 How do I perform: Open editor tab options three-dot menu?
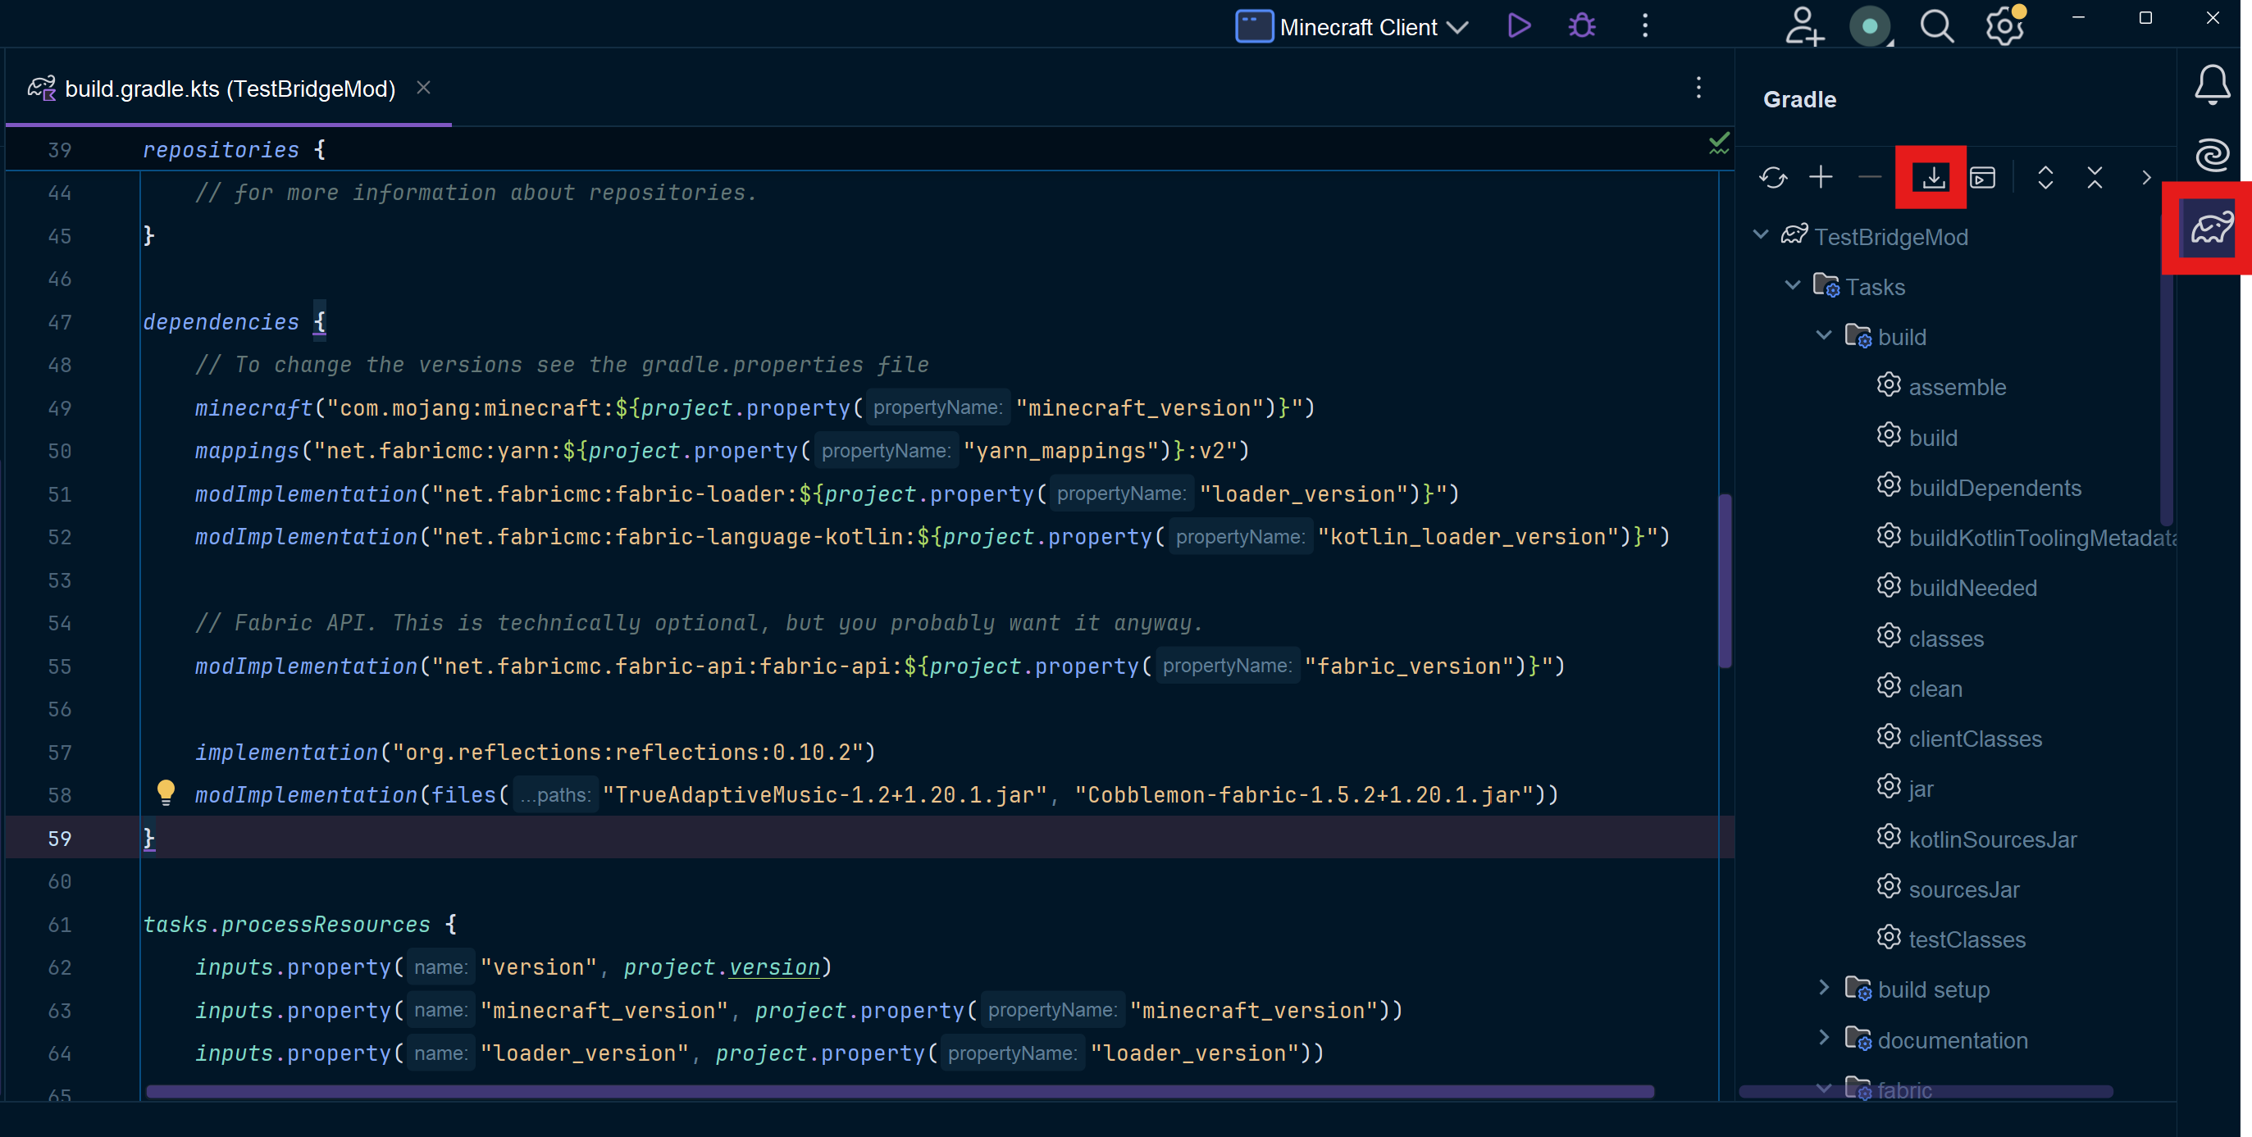[1698, 88]
